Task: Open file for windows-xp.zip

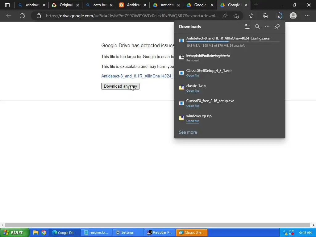Action: (193, 121)
